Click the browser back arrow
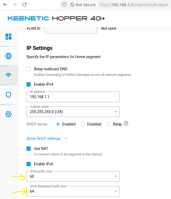This screenshot has height=199, width=171. (5, 5)
